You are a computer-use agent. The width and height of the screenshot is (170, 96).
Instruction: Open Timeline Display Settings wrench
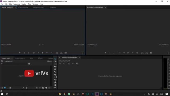[x=77, y=63]
